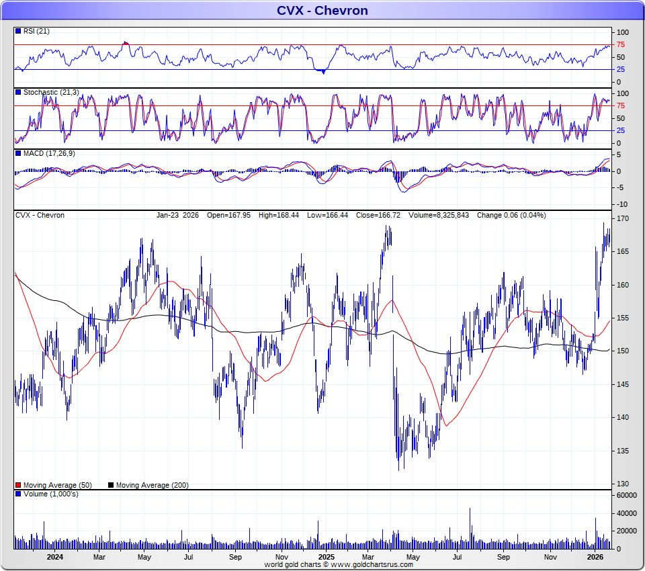Click the Mar label after 2025 on axis
Screen dimensions: 645x571
368,557
